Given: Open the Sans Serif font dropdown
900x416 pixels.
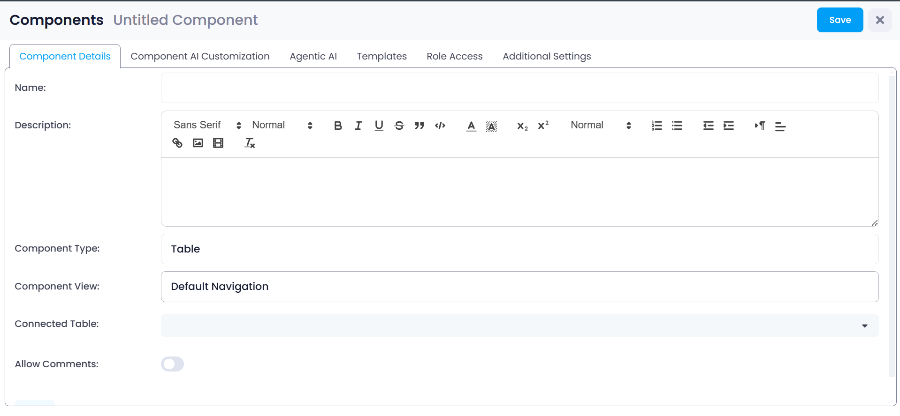Looking at the screenshot, I should tap(207, 125).
